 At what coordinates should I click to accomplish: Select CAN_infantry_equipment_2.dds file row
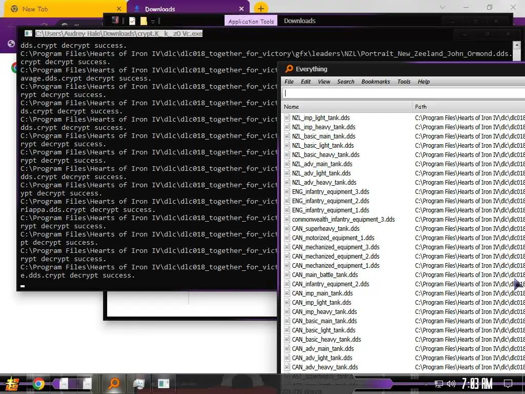pos(403,284)
